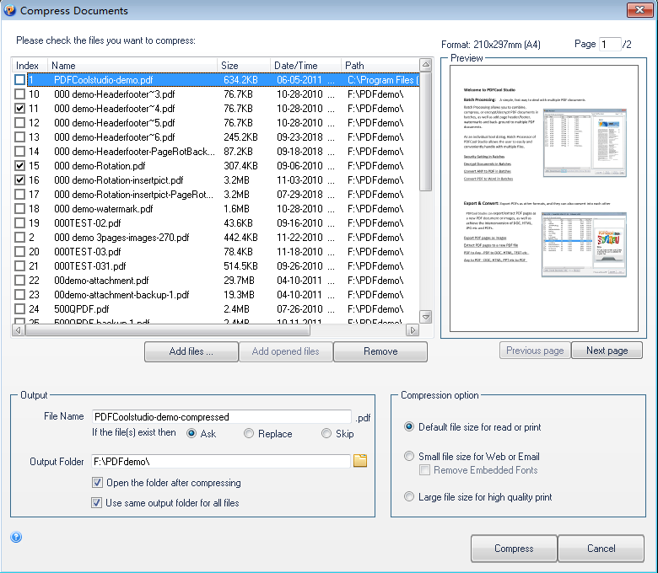Select Large file size for high quality print
658x573 pixels.
click(409, 496)
